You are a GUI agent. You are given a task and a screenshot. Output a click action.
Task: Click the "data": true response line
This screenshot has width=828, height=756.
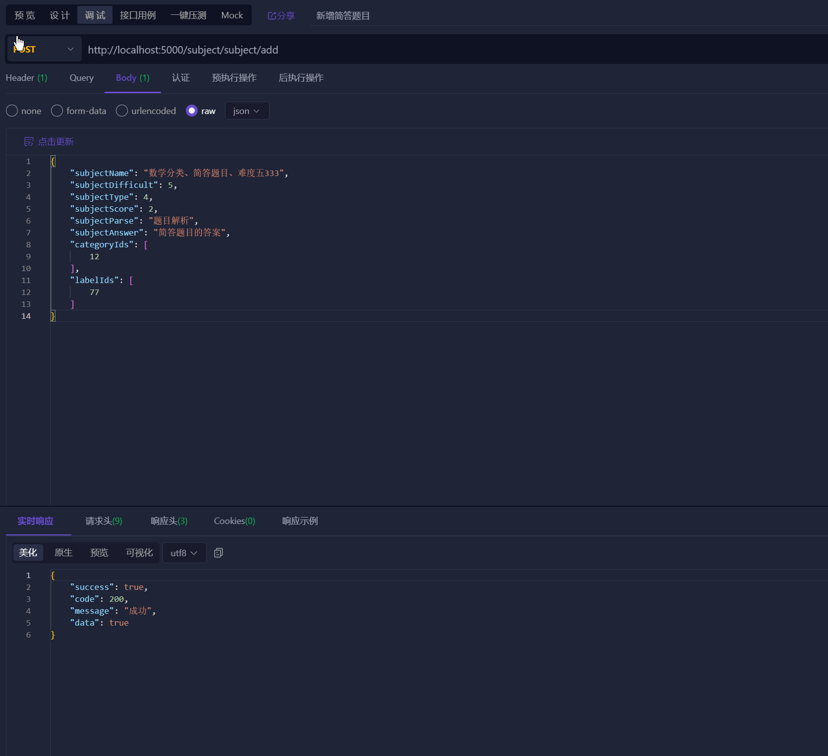(x=99, y=623)
